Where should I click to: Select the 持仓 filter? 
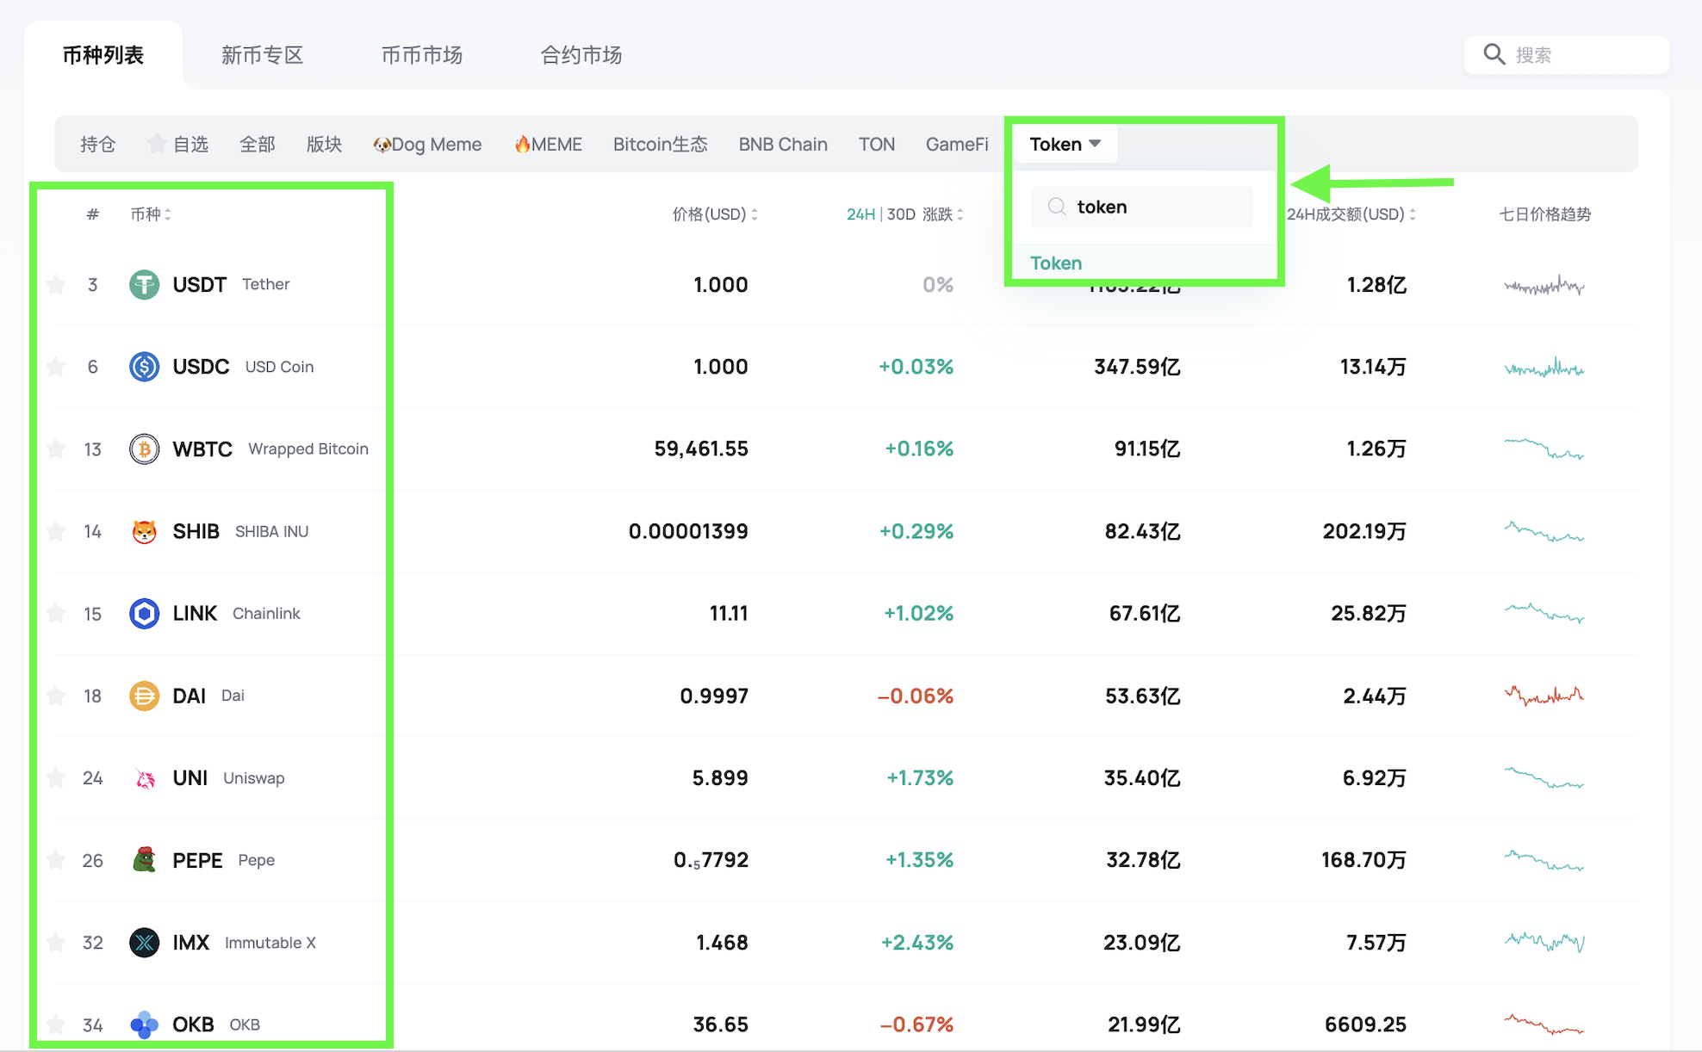coord(97,144)
